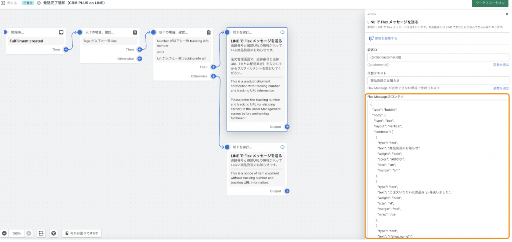
Task: Click the back arrow exit icon top-left
Action: 3,3
